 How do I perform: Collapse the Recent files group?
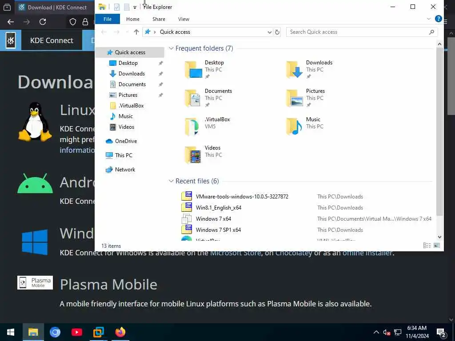171,181
